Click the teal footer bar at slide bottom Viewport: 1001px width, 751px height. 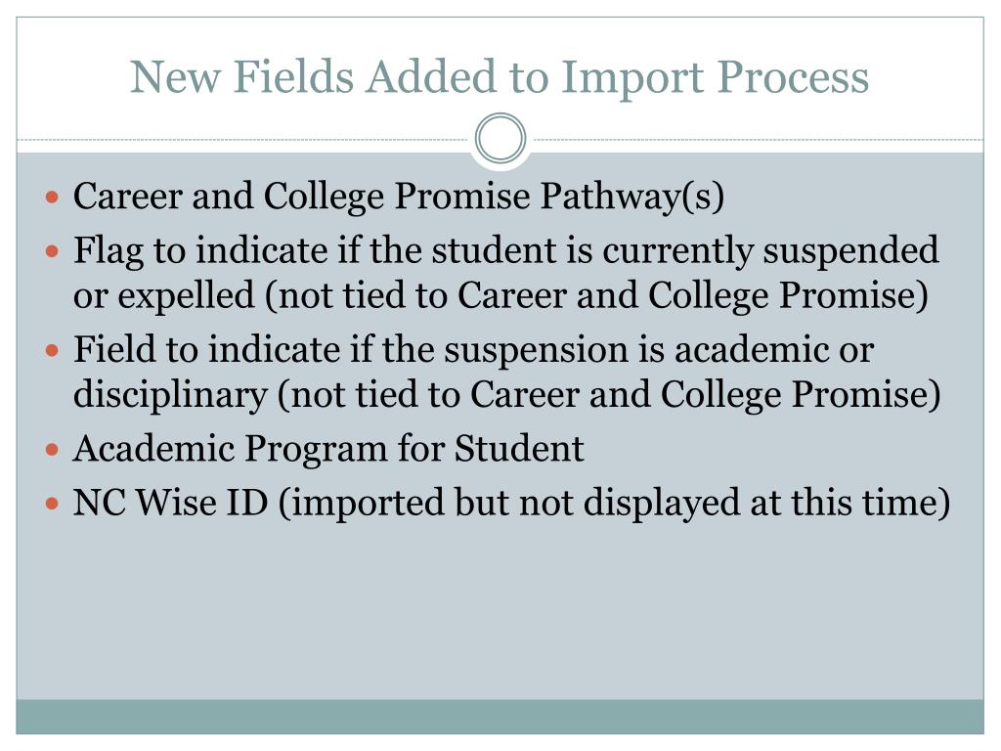pyautogui.click(x=500, y=717)
